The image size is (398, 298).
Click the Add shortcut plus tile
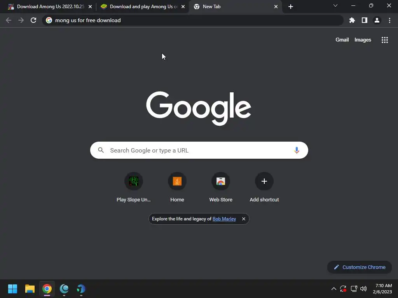click(x=264, y=187)
